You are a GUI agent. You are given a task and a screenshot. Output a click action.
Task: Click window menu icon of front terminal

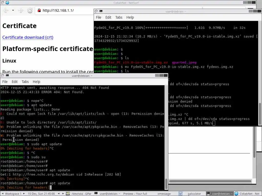pos(3,76)
